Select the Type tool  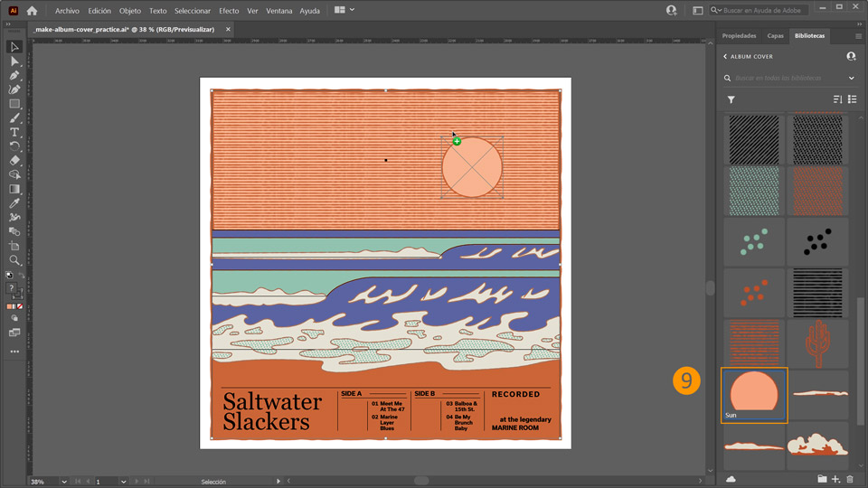point(14,132)
